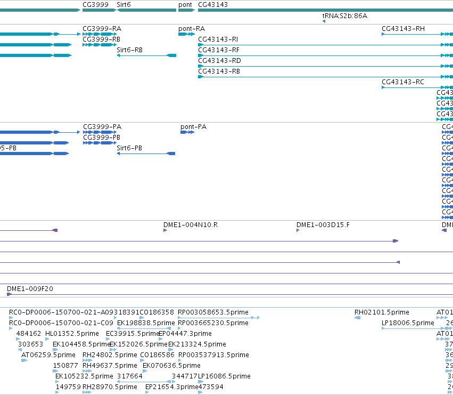The image size is (453, 395).
Task: Click the CG3999-RB transcript label
Action: 101,39
